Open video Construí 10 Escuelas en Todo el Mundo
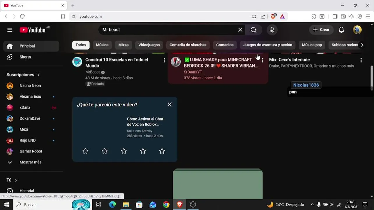Screen dimensions: 374x210 [117, 63]
